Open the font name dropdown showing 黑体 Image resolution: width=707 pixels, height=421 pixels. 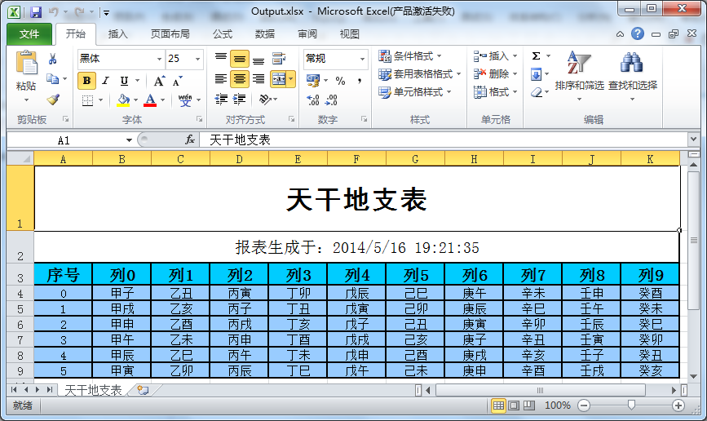tap(159, 59)
